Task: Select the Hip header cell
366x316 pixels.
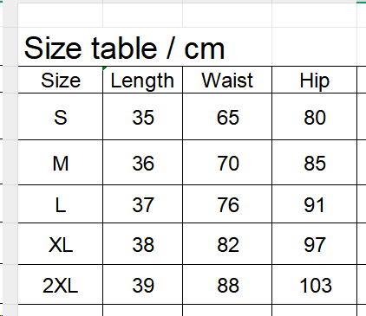Action: coord(315,80)
